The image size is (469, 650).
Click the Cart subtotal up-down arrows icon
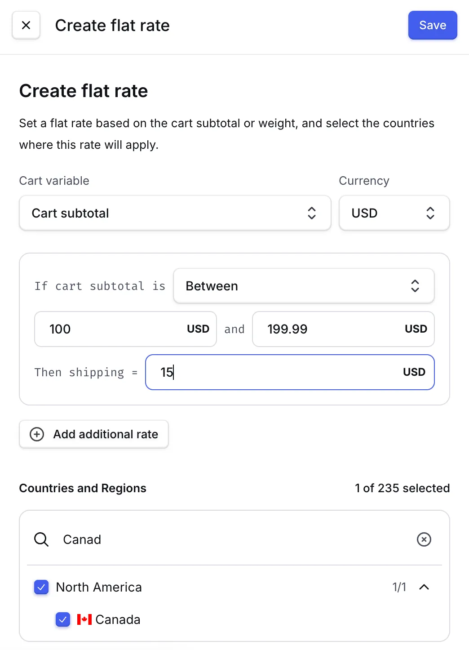pos(312,213)
